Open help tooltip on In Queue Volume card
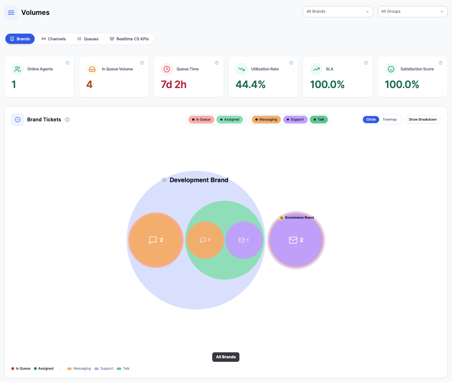 pos(142,63)
